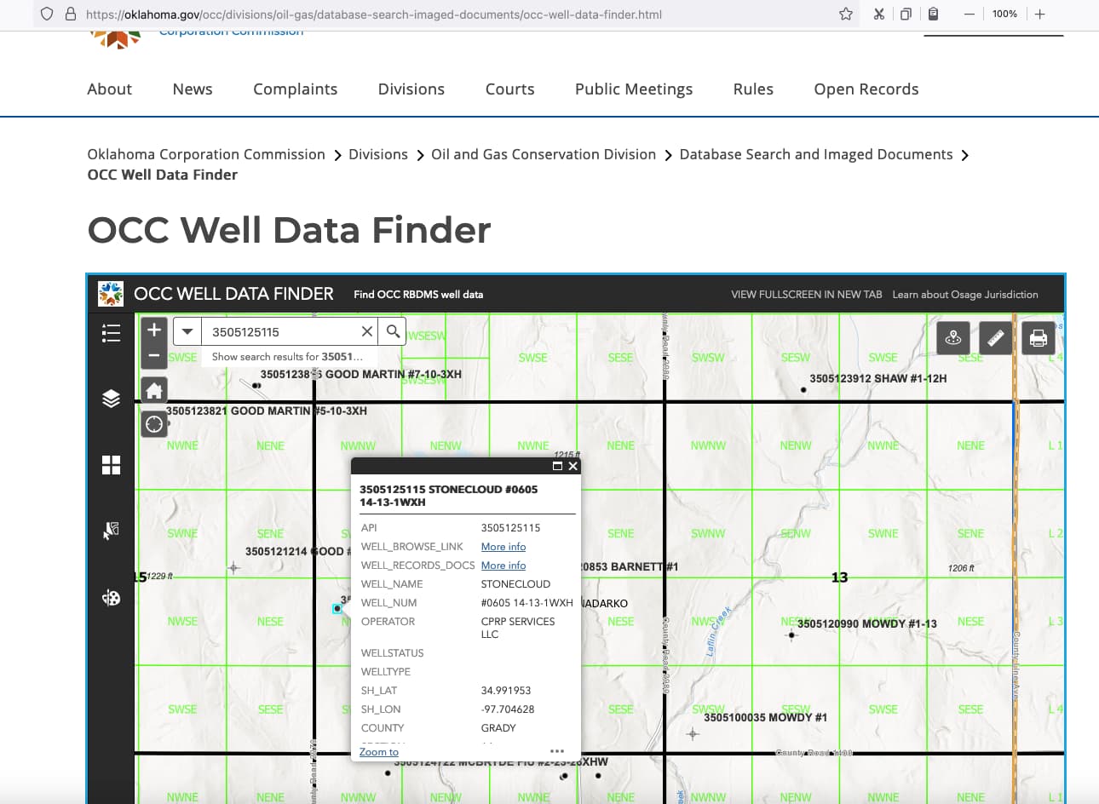Go to Divisions breadcrumb link
Image resolution: width=1099 pixels, height=804 pixels.
coord(378,154)
